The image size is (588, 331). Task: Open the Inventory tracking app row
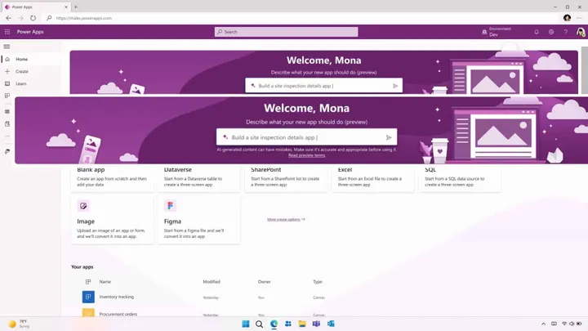tap(116, 297)
